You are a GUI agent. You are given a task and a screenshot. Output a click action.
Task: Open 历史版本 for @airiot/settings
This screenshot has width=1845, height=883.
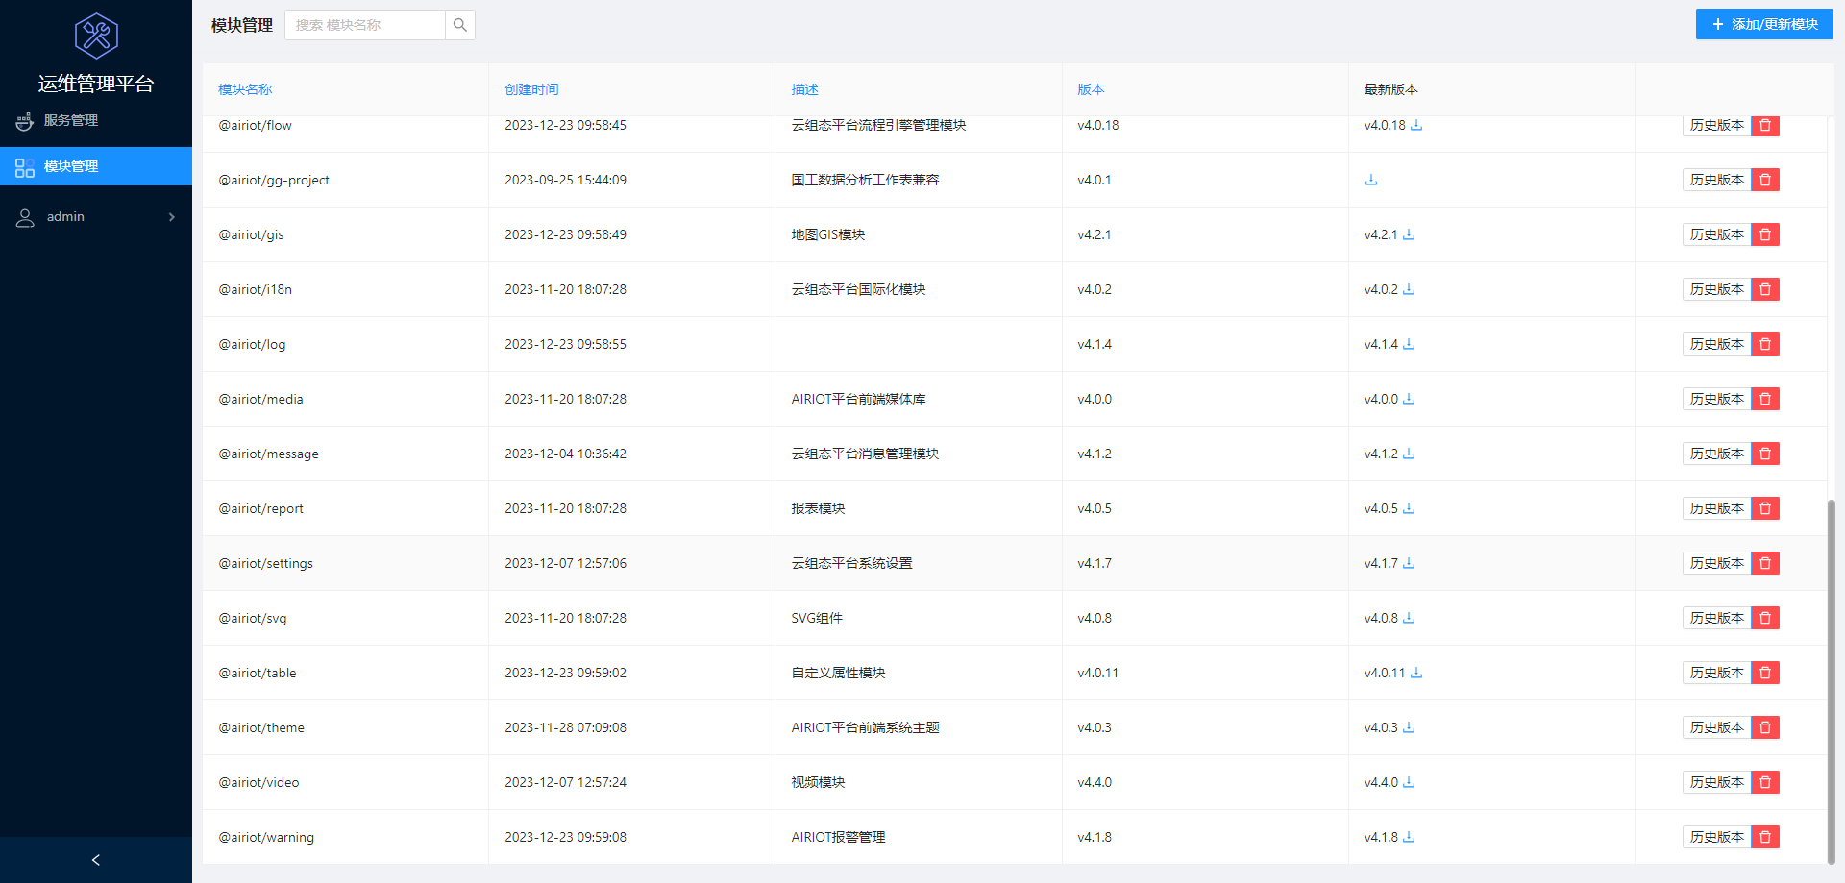point(1716,563)
